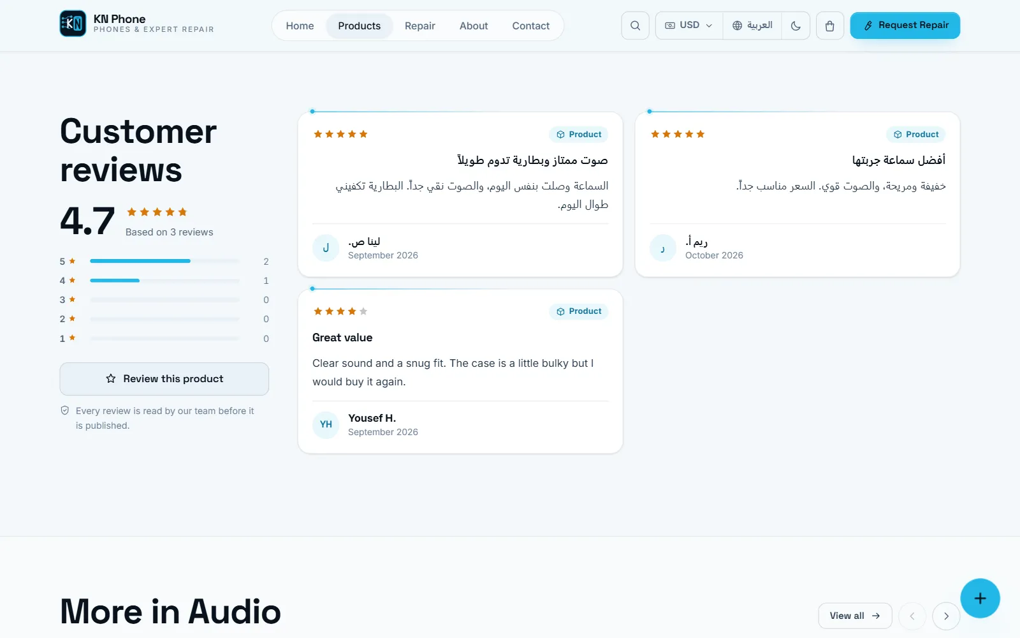Click the Product badge on صوت ممتاز review
Image resolution: width=1020 pixels, height=638 pixels.
[579, 135]
